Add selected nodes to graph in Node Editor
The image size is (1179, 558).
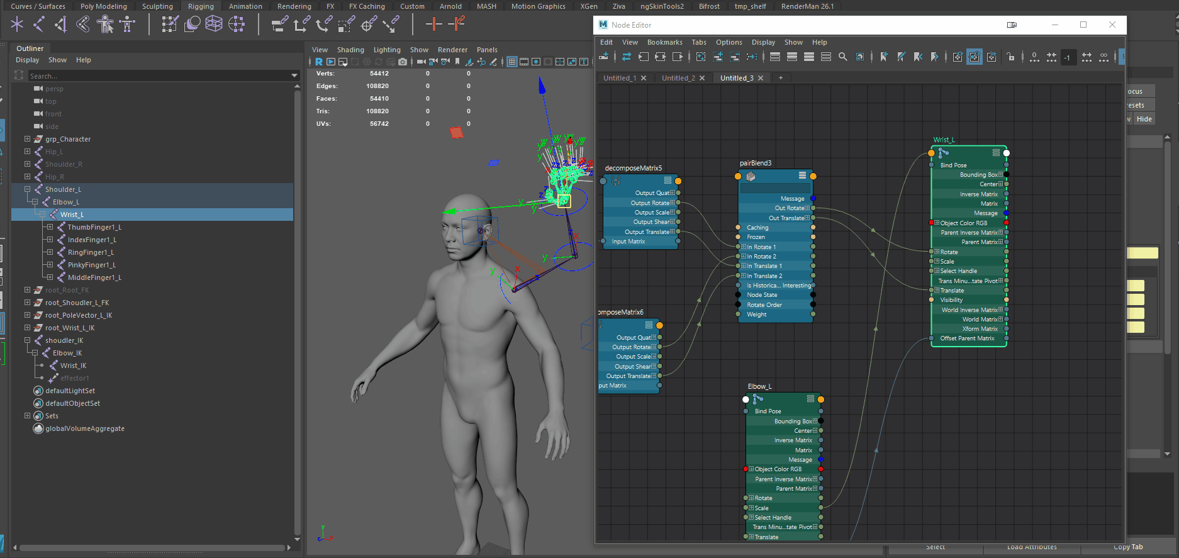click(x=718, y=57)
